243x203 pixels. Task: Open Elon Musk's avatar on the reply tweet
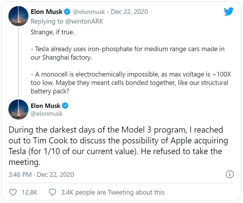(x=18, y=16)
